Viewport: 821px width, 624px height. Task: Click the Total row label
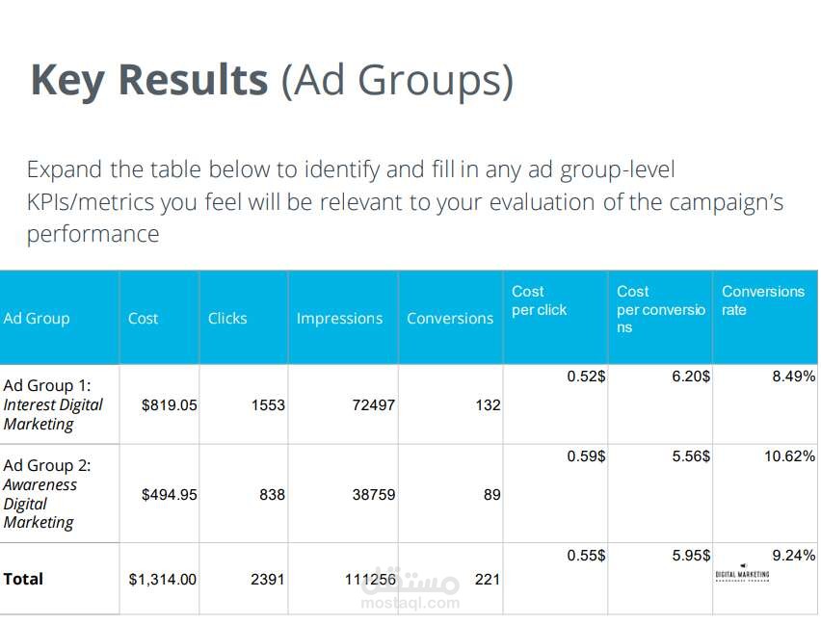[23, 579]
